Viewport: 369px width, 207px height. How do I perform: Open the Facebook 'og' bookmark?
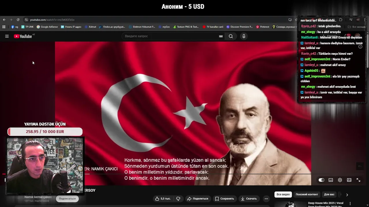[15, 27]
